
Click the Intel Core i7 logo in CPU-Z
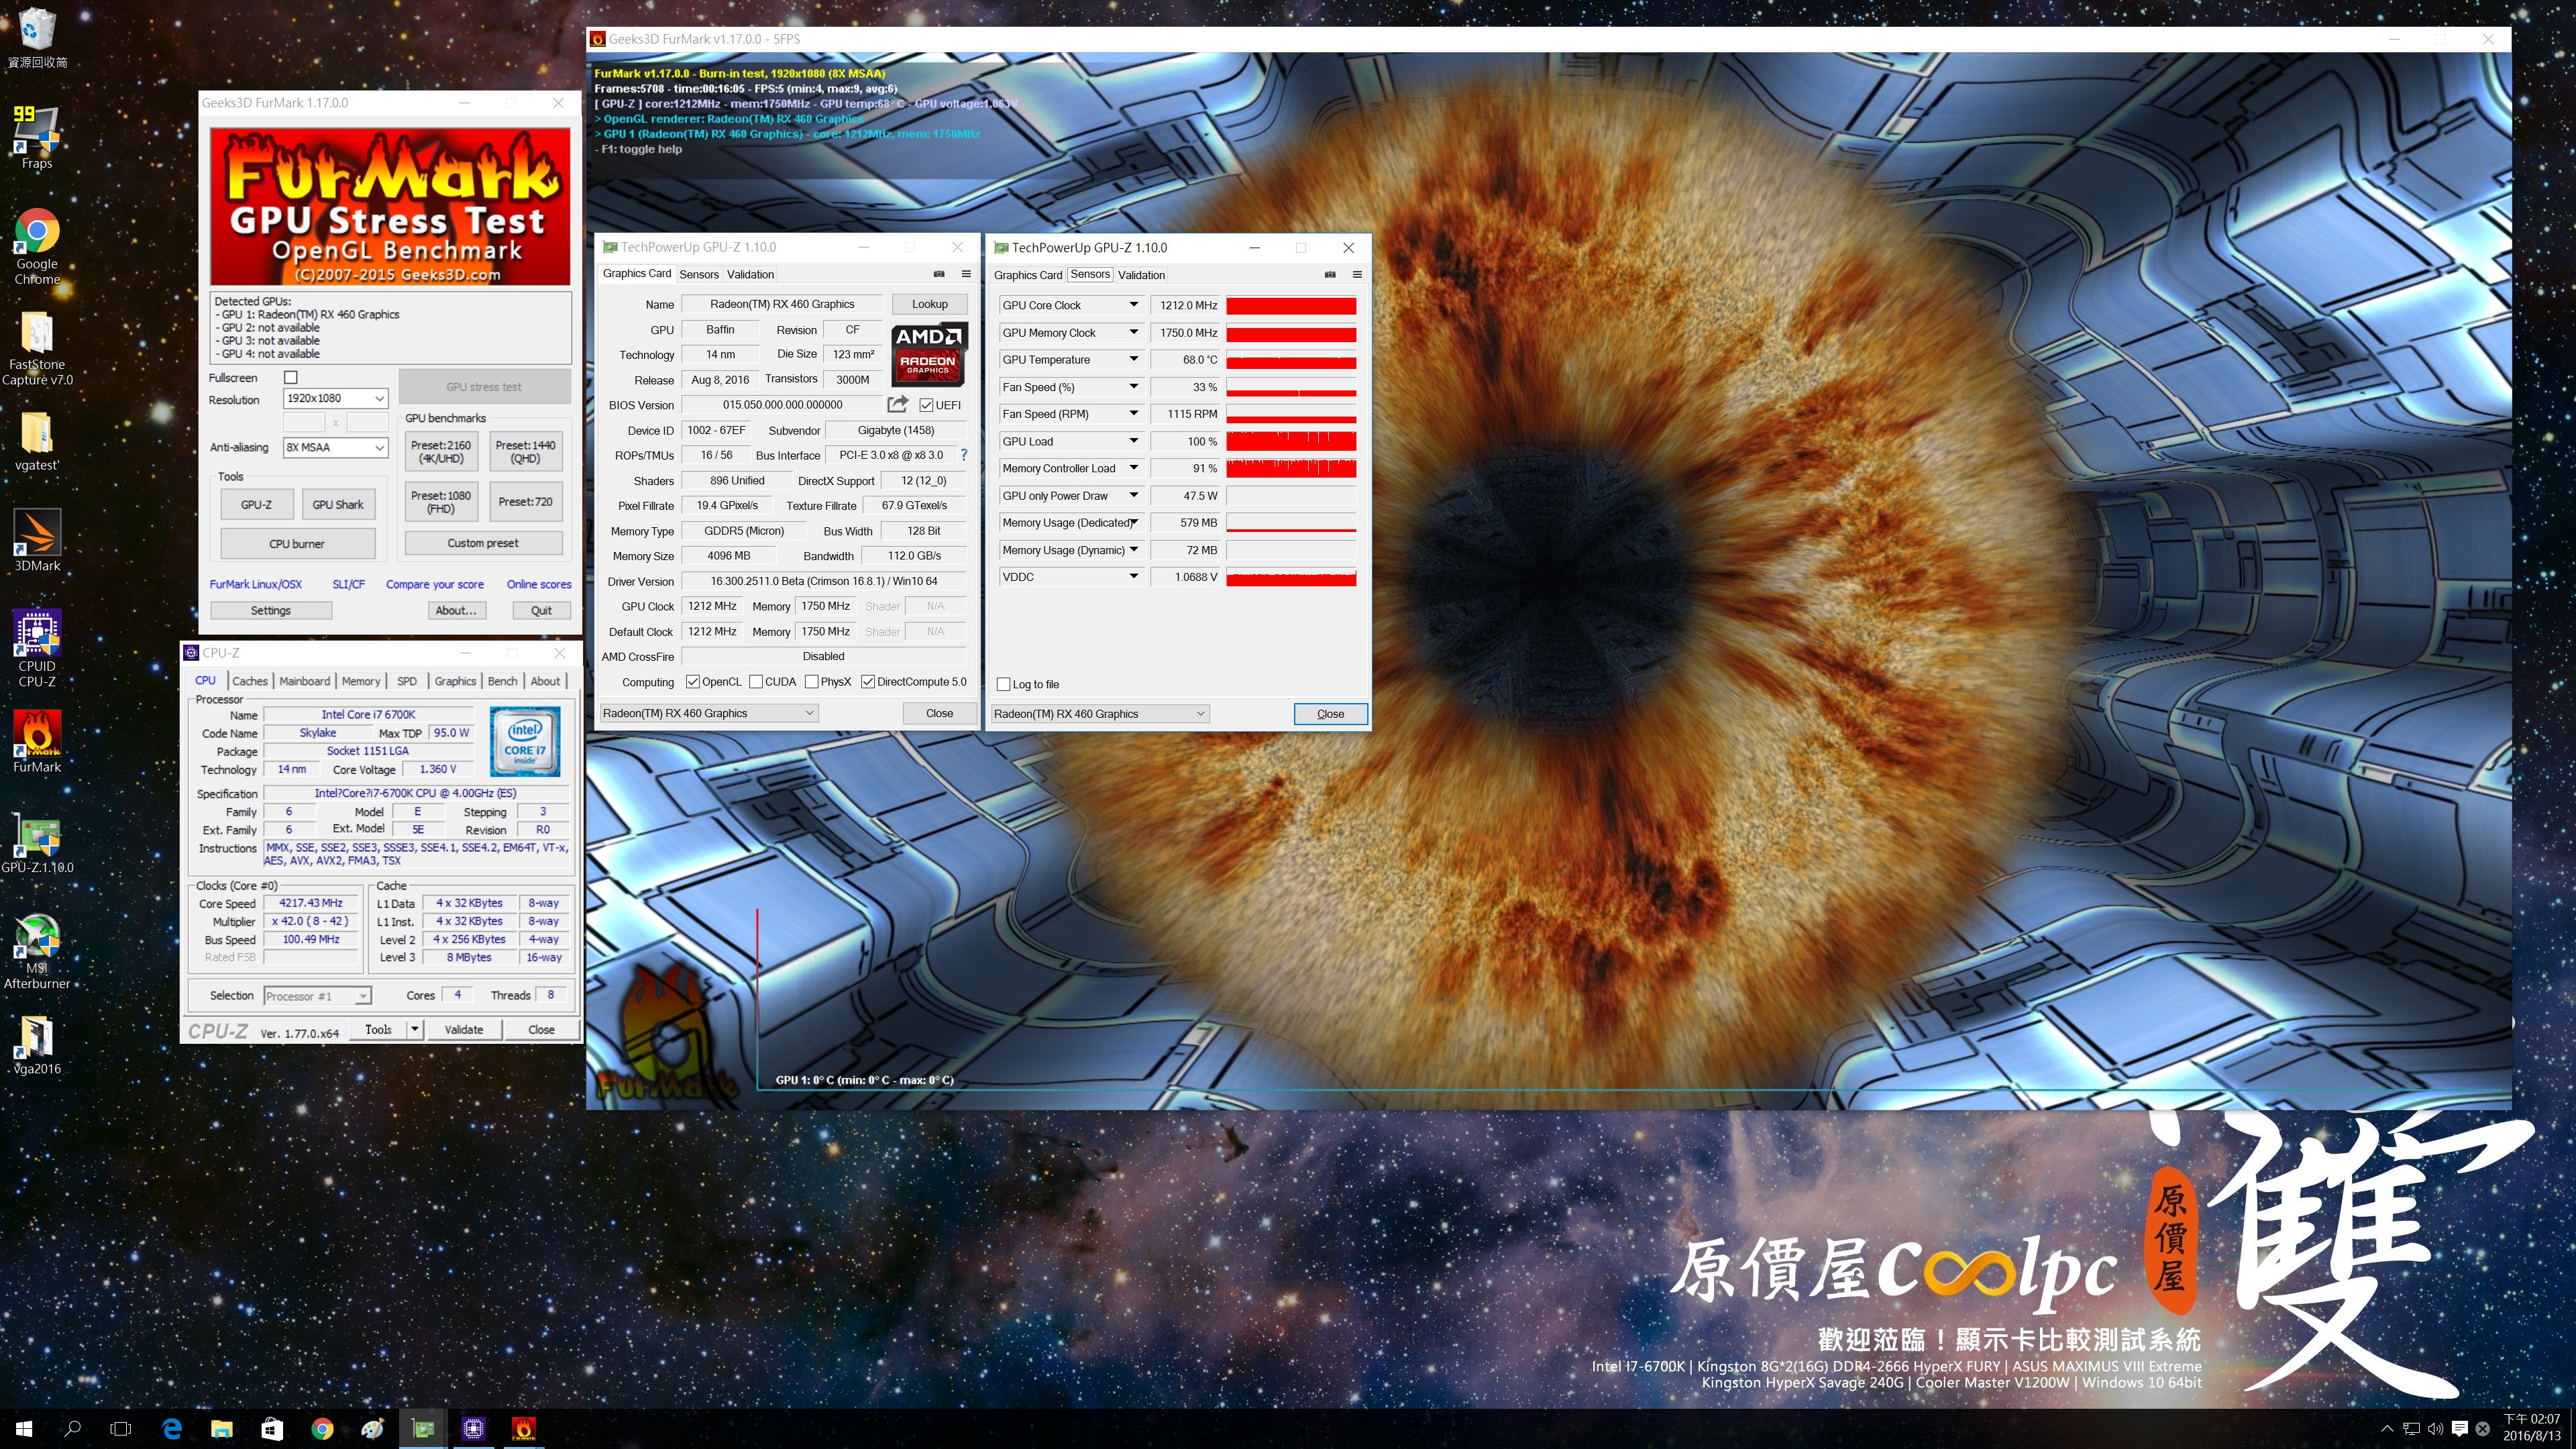coord(525,741)
